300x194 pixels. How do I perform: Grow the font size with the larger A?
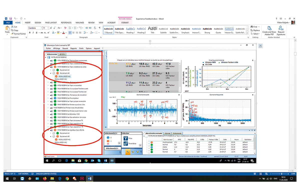click(51, 28)
